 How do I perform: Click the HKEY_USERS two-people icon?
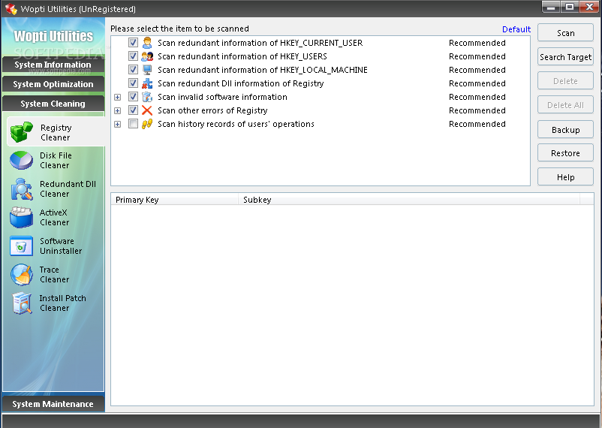click(147, 56)
